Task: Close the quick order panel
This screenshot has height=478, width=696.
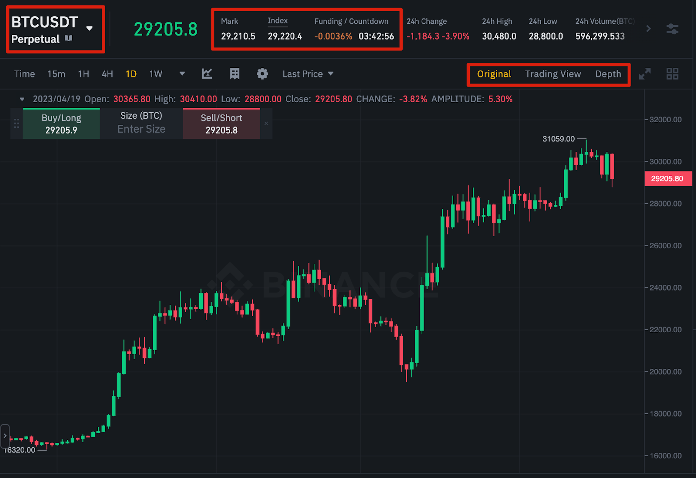Action: (266, 124)
